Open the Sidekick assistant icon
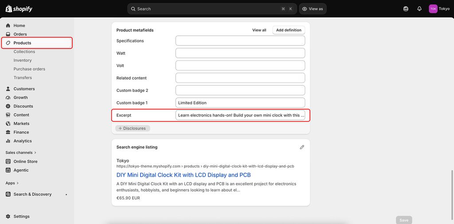The image size is (454, 224). (406, 9)
